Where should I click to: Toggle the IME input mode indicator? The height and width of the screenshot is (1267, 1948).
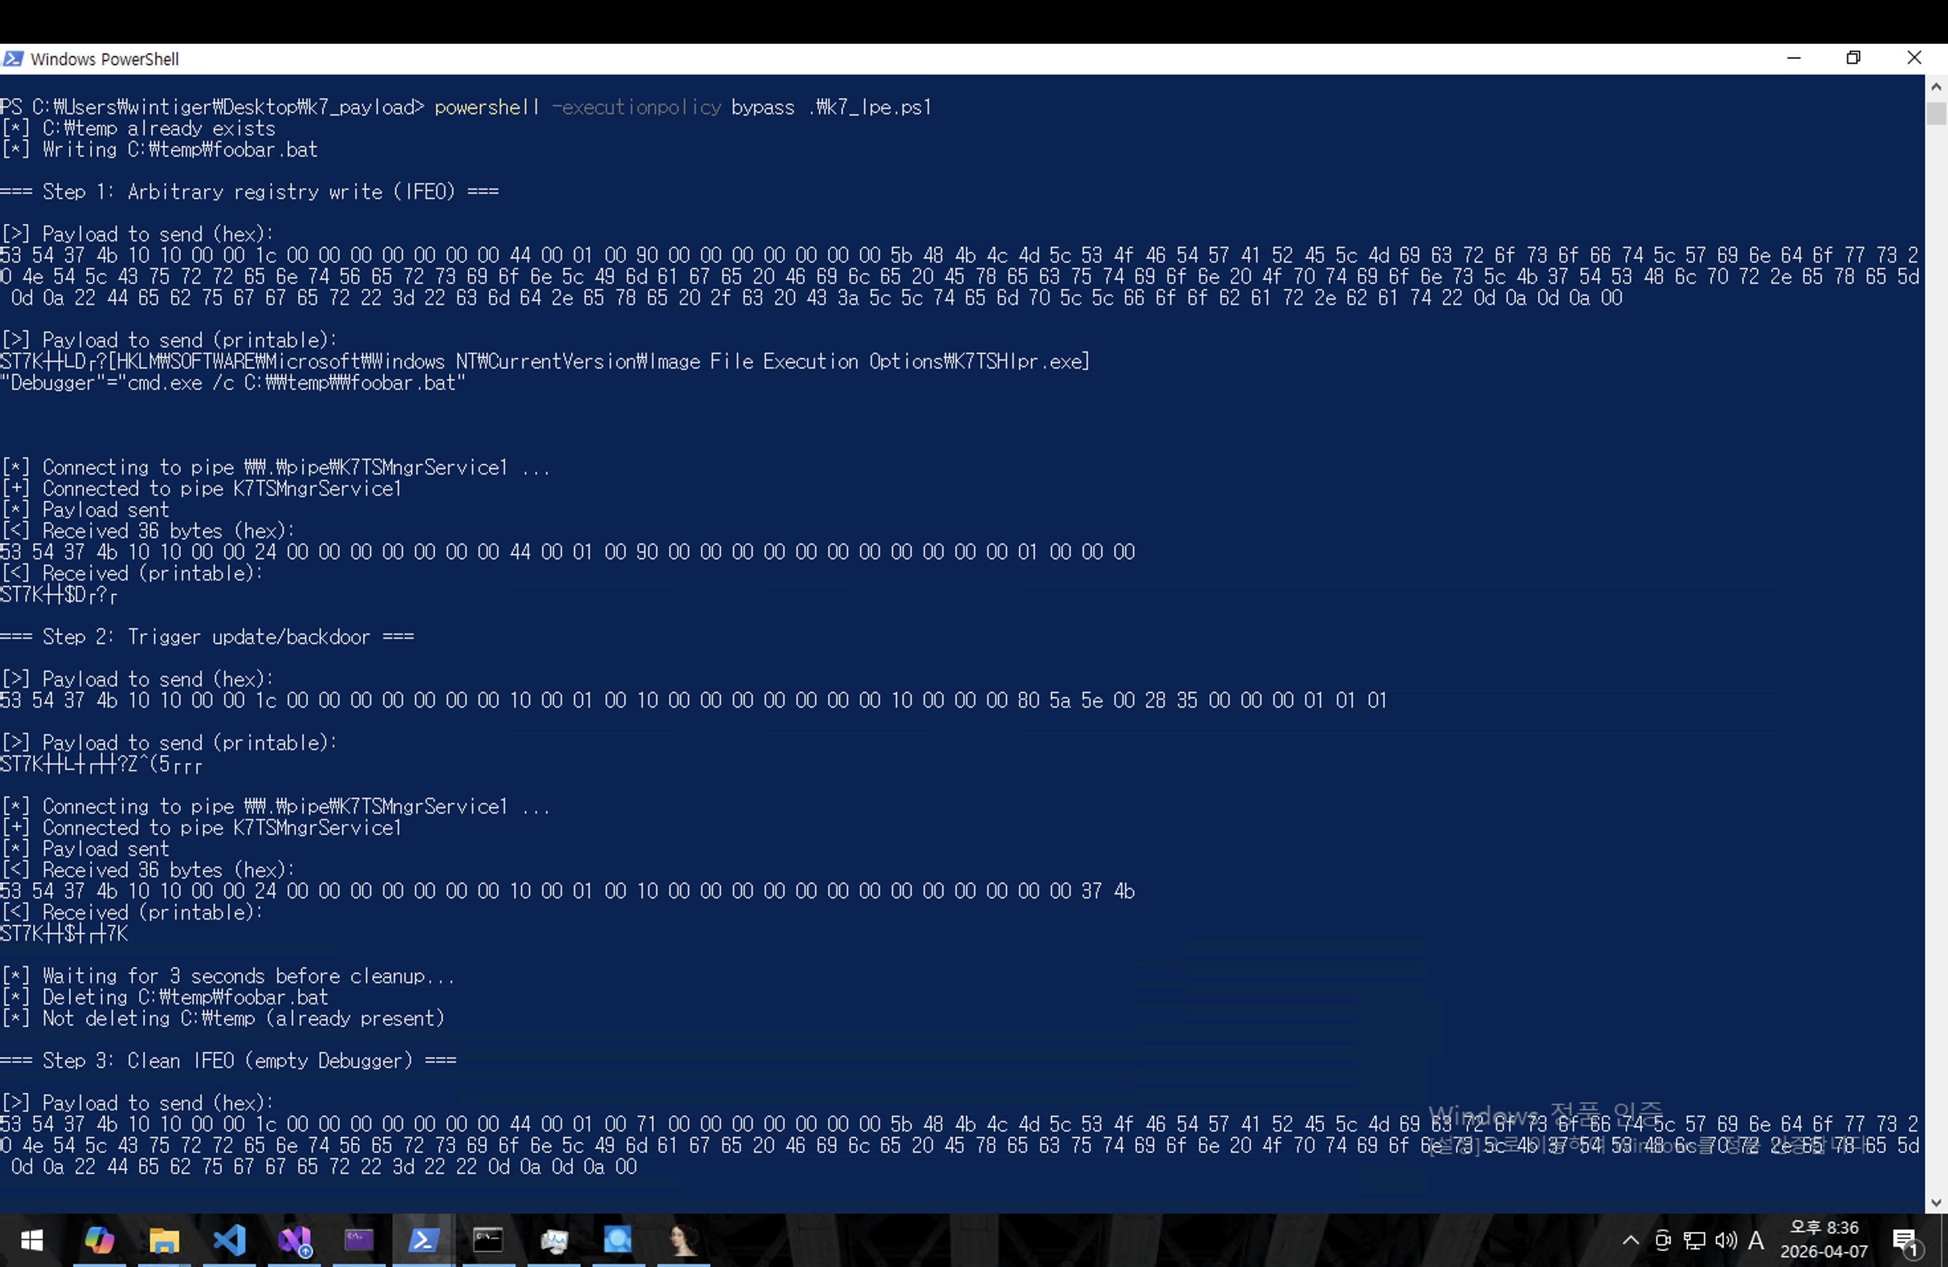click(x=1756, y=1240)
